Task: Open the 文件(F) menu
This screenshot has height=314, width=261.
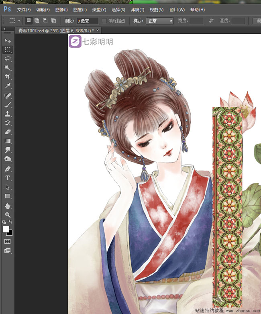Action: [24, 10]
